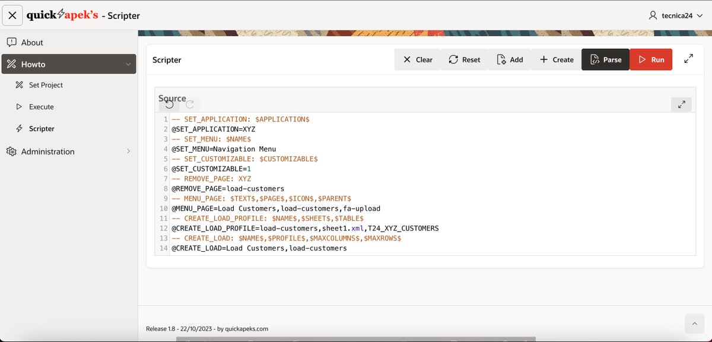Close the navigation menu with X button
The width and height of the screenshot is (712, 342).
coord(12,15)
